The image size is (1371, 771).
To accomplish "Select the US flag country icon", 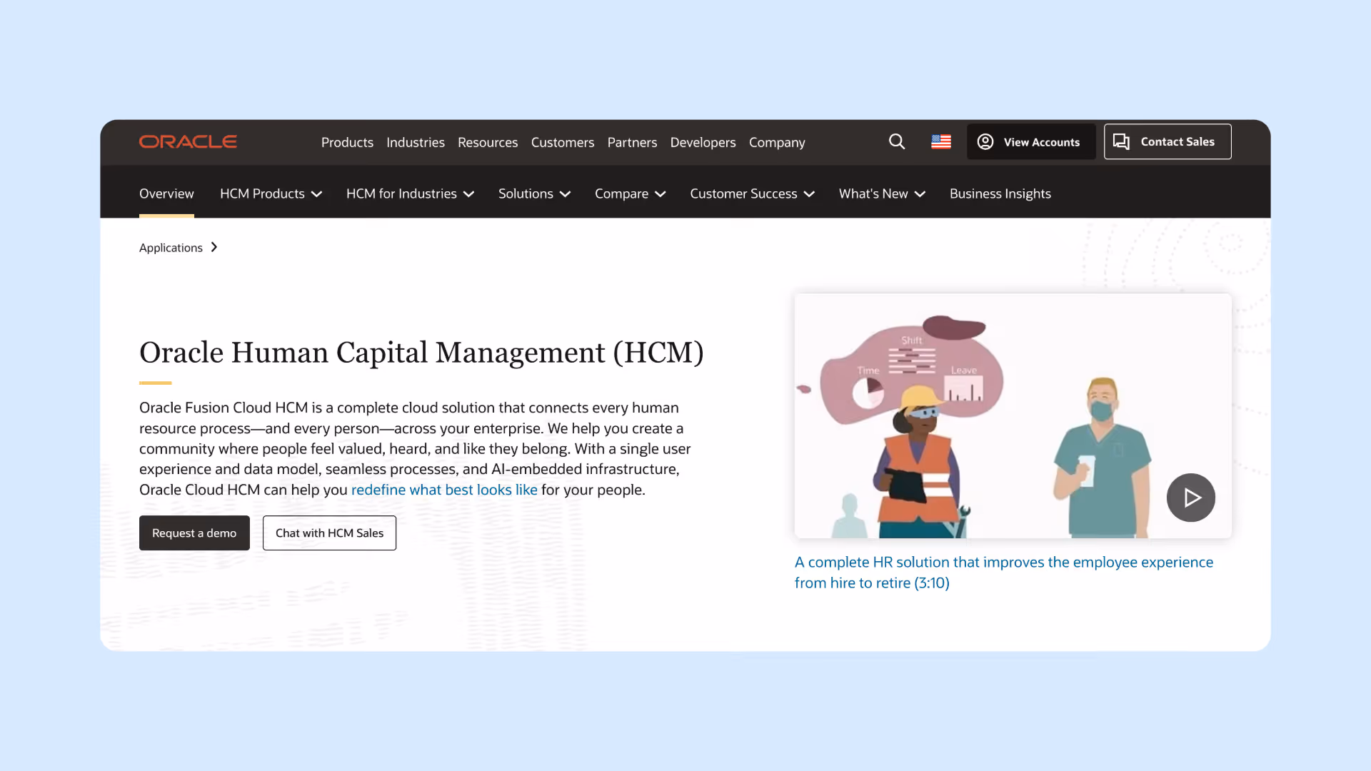I will (941, 142).
